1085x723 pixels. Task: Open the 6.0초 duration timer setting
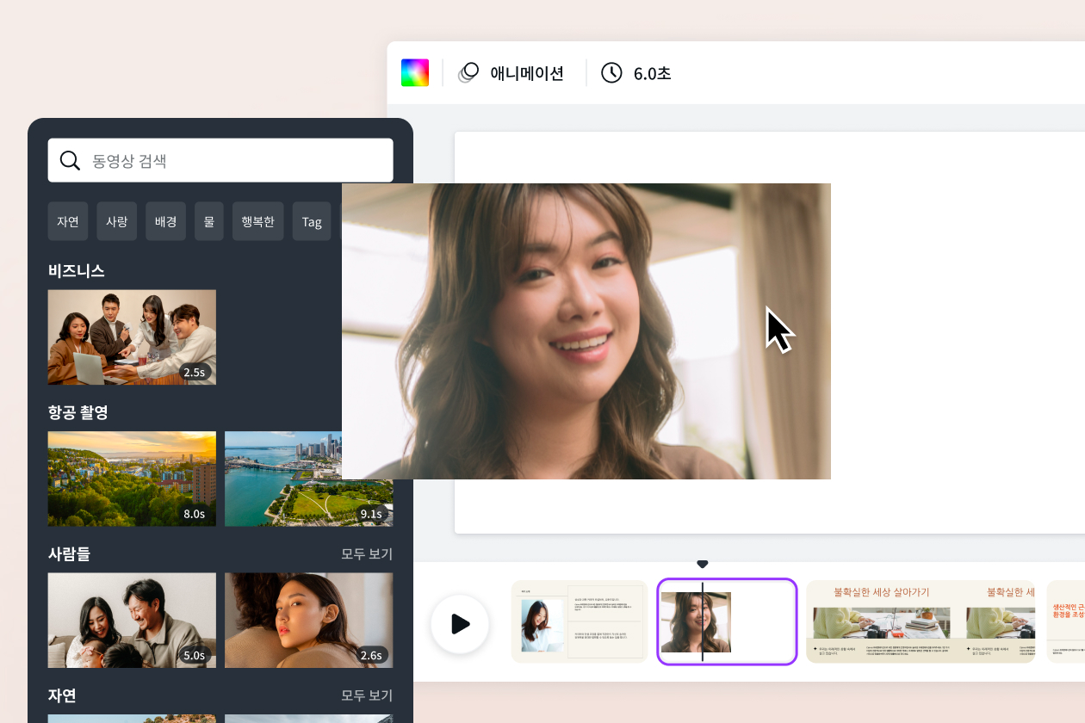pyautogui.click(x=636, y=73)
